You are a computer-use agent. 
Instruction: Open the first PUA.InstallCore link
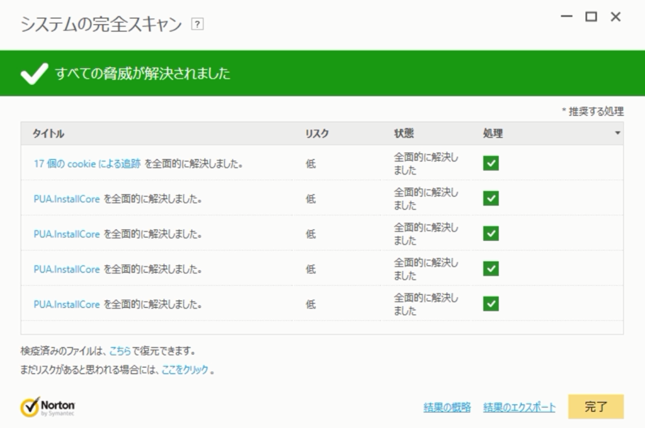click(x=67, y=199)
